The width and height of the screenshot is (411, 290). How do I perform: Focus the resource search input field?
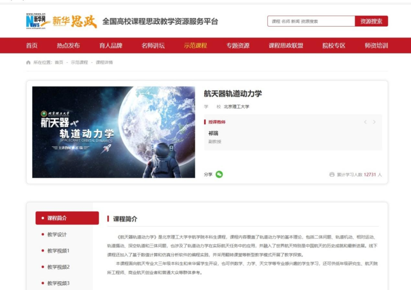point(311,21)
